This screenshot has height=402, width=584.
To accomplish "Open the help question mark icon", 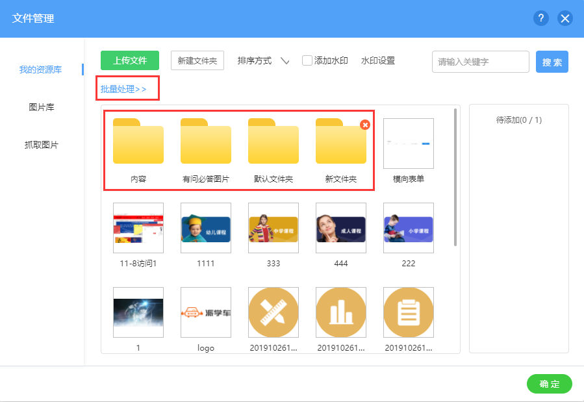I will click(x=540, y=18).
